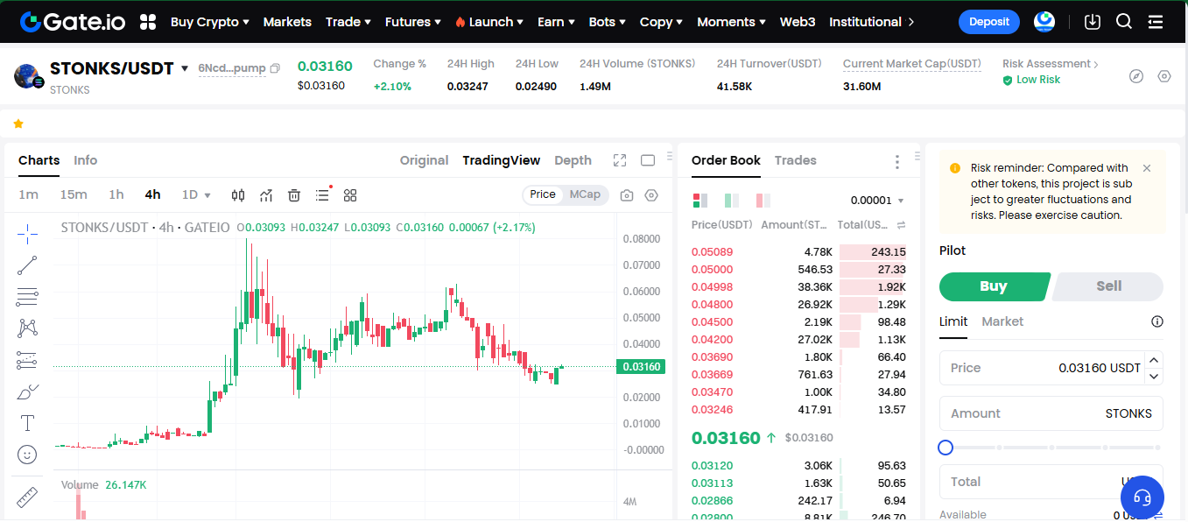Viewport: 1188px width, 522px height.
Task: Open the apps grid icon beside Gate.io logo
Action: pos(148,22)
